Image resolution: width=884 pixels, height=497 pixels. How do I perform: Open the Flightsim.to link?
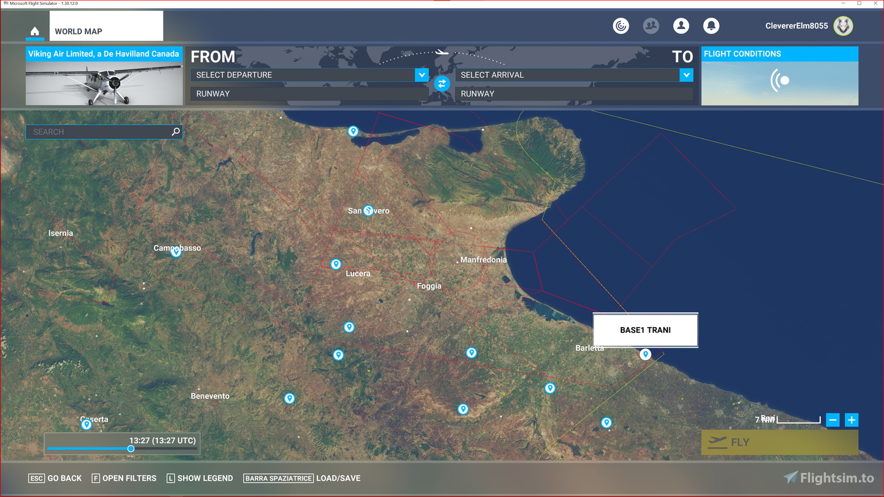click(x=828, y=478)
